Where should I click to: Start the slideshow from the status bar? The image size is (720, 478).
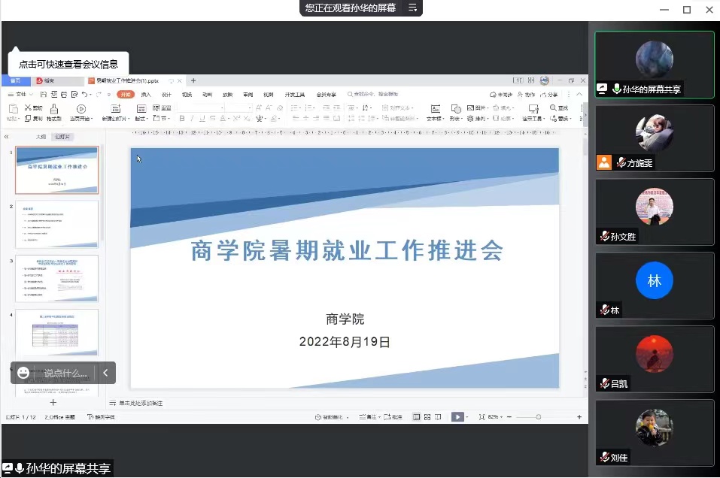[457, 417]
